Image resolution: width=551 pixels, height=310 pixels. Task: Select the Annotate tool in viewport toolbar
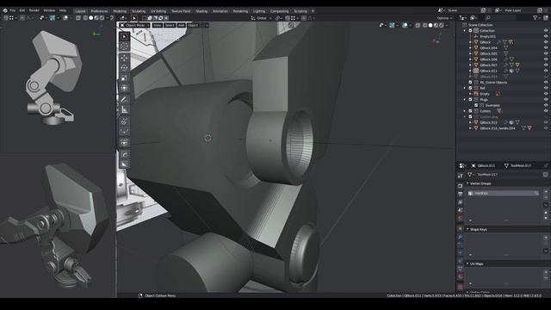click(124, 100)
